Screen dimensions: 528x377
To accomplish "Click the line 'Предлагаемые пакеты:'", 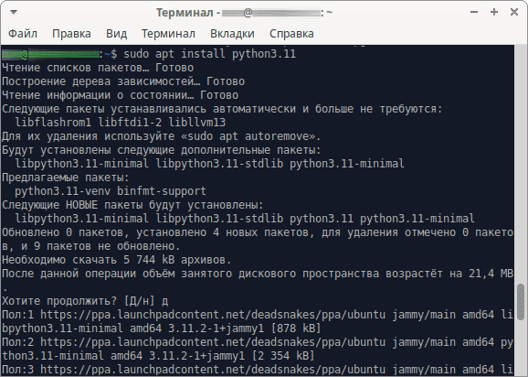I will click(x=66, y=178).
